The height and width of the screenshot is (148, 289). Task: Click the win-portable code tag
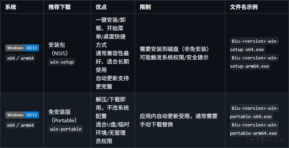tap(66, 129)
